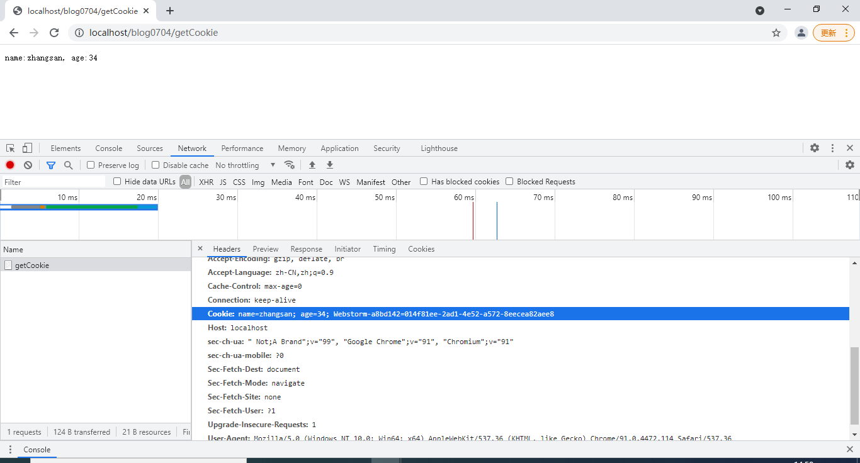Check the Hide data URLs checkbox
860x463 pixels.
pos(117,181)
